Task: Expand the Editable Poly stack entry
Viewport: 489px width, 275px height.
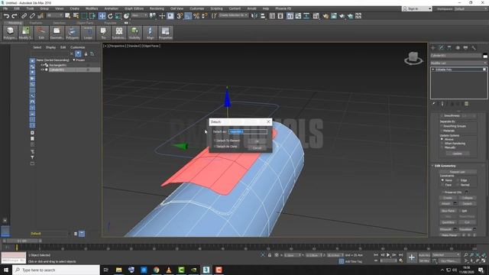Action: pos(433,70)
